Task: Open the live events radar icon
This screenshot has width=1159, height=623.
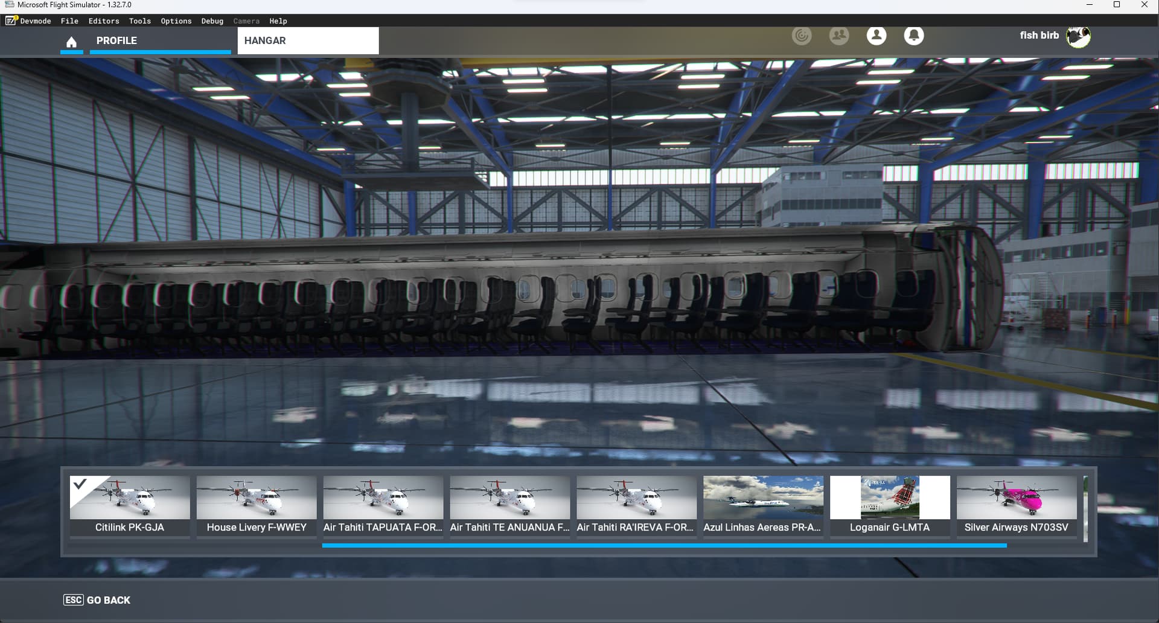Action: coord(802,36)
